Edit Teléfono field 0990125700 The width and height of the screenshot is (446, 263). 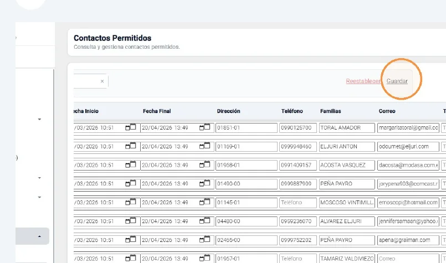[298, 128]
